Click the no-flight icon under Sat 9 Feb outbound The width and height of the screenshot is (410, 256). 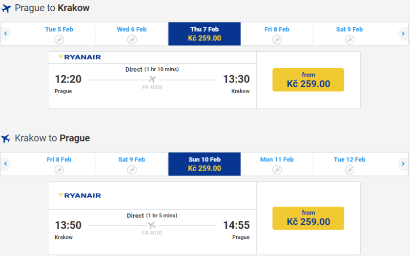[x=349, y=39]
